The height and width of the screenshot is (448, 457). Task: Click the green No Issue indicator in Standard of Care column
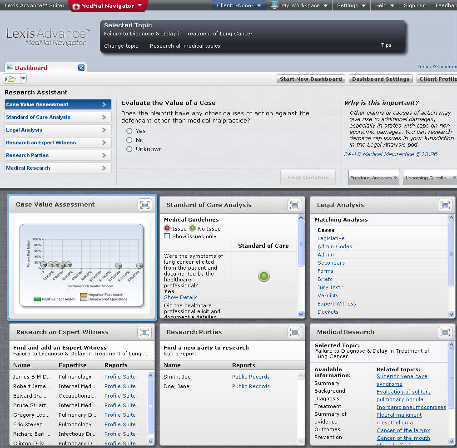coord(264,276)
